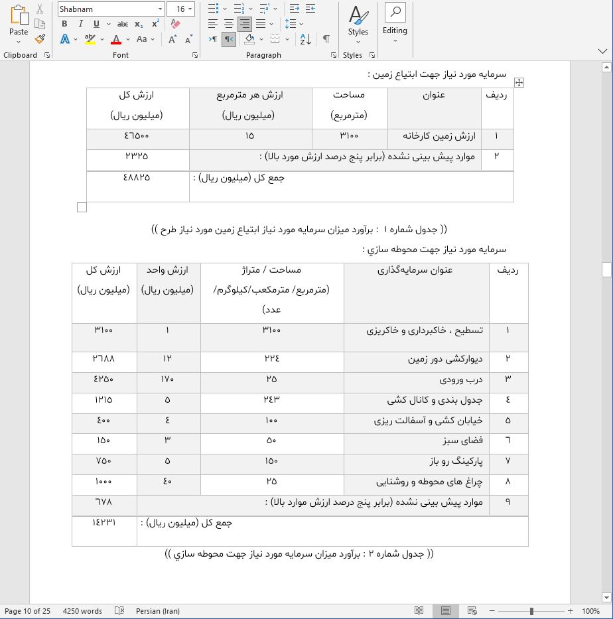Increase font size with grow button
Screen dimensions: 613x619
click(172, 39)
